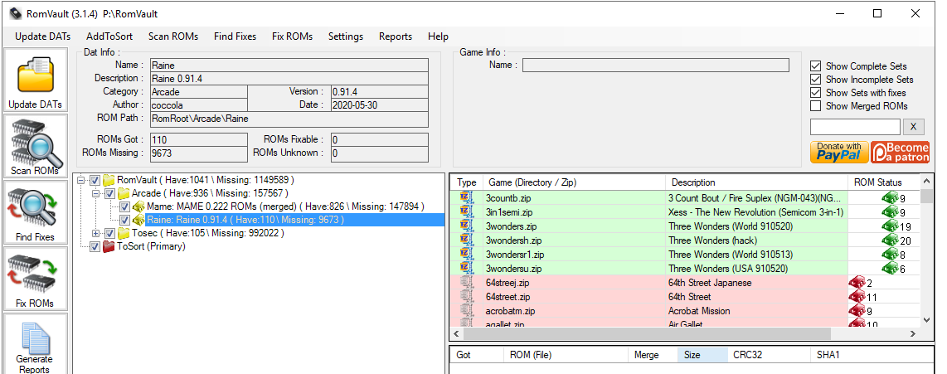Image resolution: width=947 pixels, height=374 pixels.
Task: Open the Settings menu
Action: click(345, 36)
